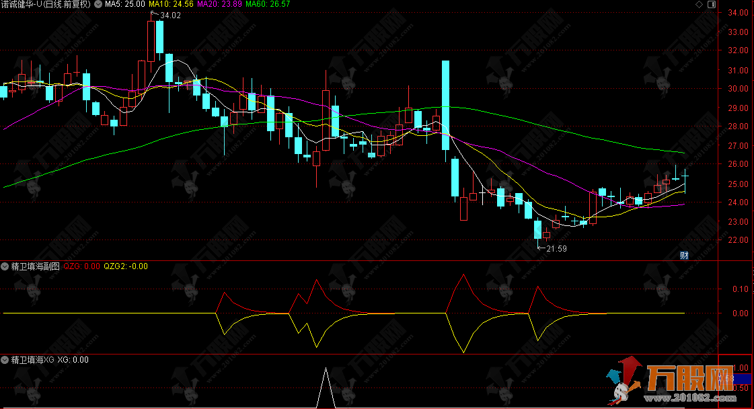Click the 34.02 high price flag
Viewport: 754px width, 409px height.
[169, 15]
